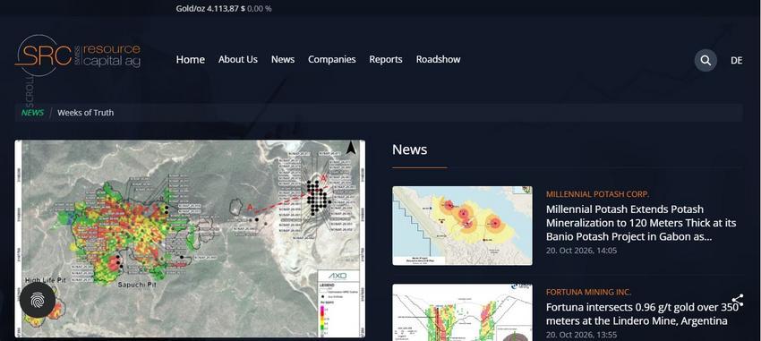Open the Fortuna Lindero drill section thumbnail
The width and height of the screenshot is (761, 341).
[x=462, y=312]
